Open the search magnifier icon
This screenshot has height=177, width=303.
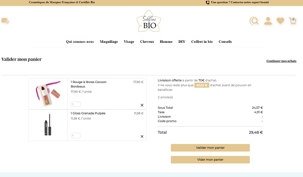[x=254, y=21]
